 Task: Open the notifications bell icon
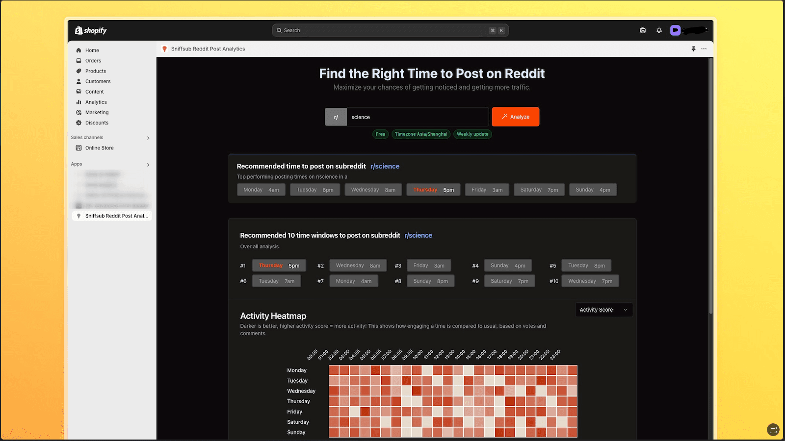click(659, 30)
